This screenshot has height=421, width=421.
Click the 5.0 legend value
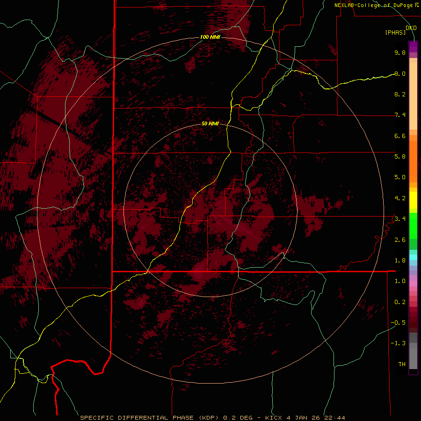pyautogui.click(x=400, y=177)
